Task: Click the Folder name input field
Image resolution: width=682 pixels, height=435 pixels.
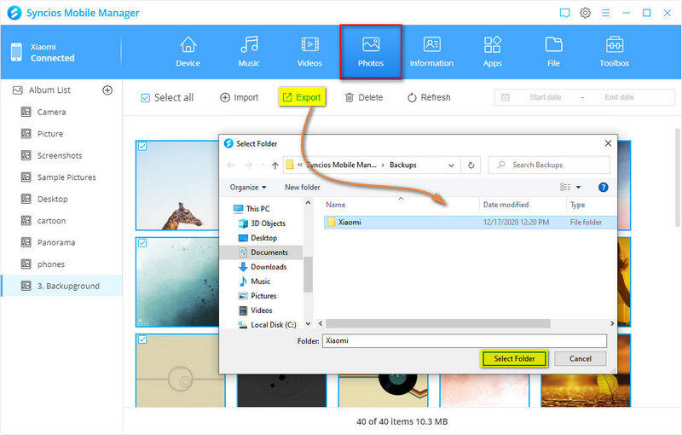Action: (463, 340)
